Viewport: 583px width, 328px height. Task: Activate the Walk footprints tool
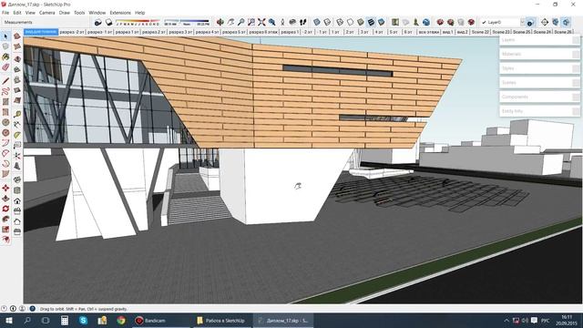(x=303, y=22)
